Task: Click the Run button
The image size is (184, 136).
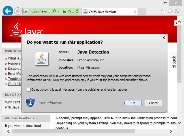Action: pyautogui.click(x=132, y=103)
